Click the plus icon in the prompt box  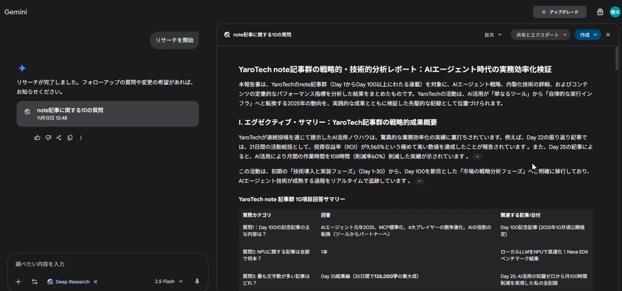pyautogui.click(x=18, y=282)
